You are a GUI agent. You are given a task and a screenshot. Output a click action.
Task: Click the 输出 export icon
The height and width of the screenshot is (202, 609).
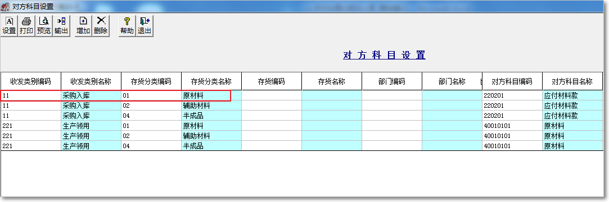coord(61,26)
